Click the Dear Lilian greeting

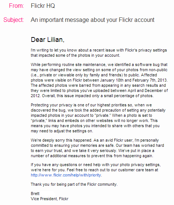click(47, 40)
